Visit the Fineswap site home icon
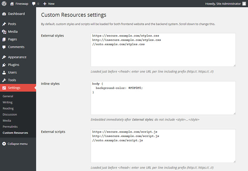This screenshot has height=171, width=248. pos(12,3)
